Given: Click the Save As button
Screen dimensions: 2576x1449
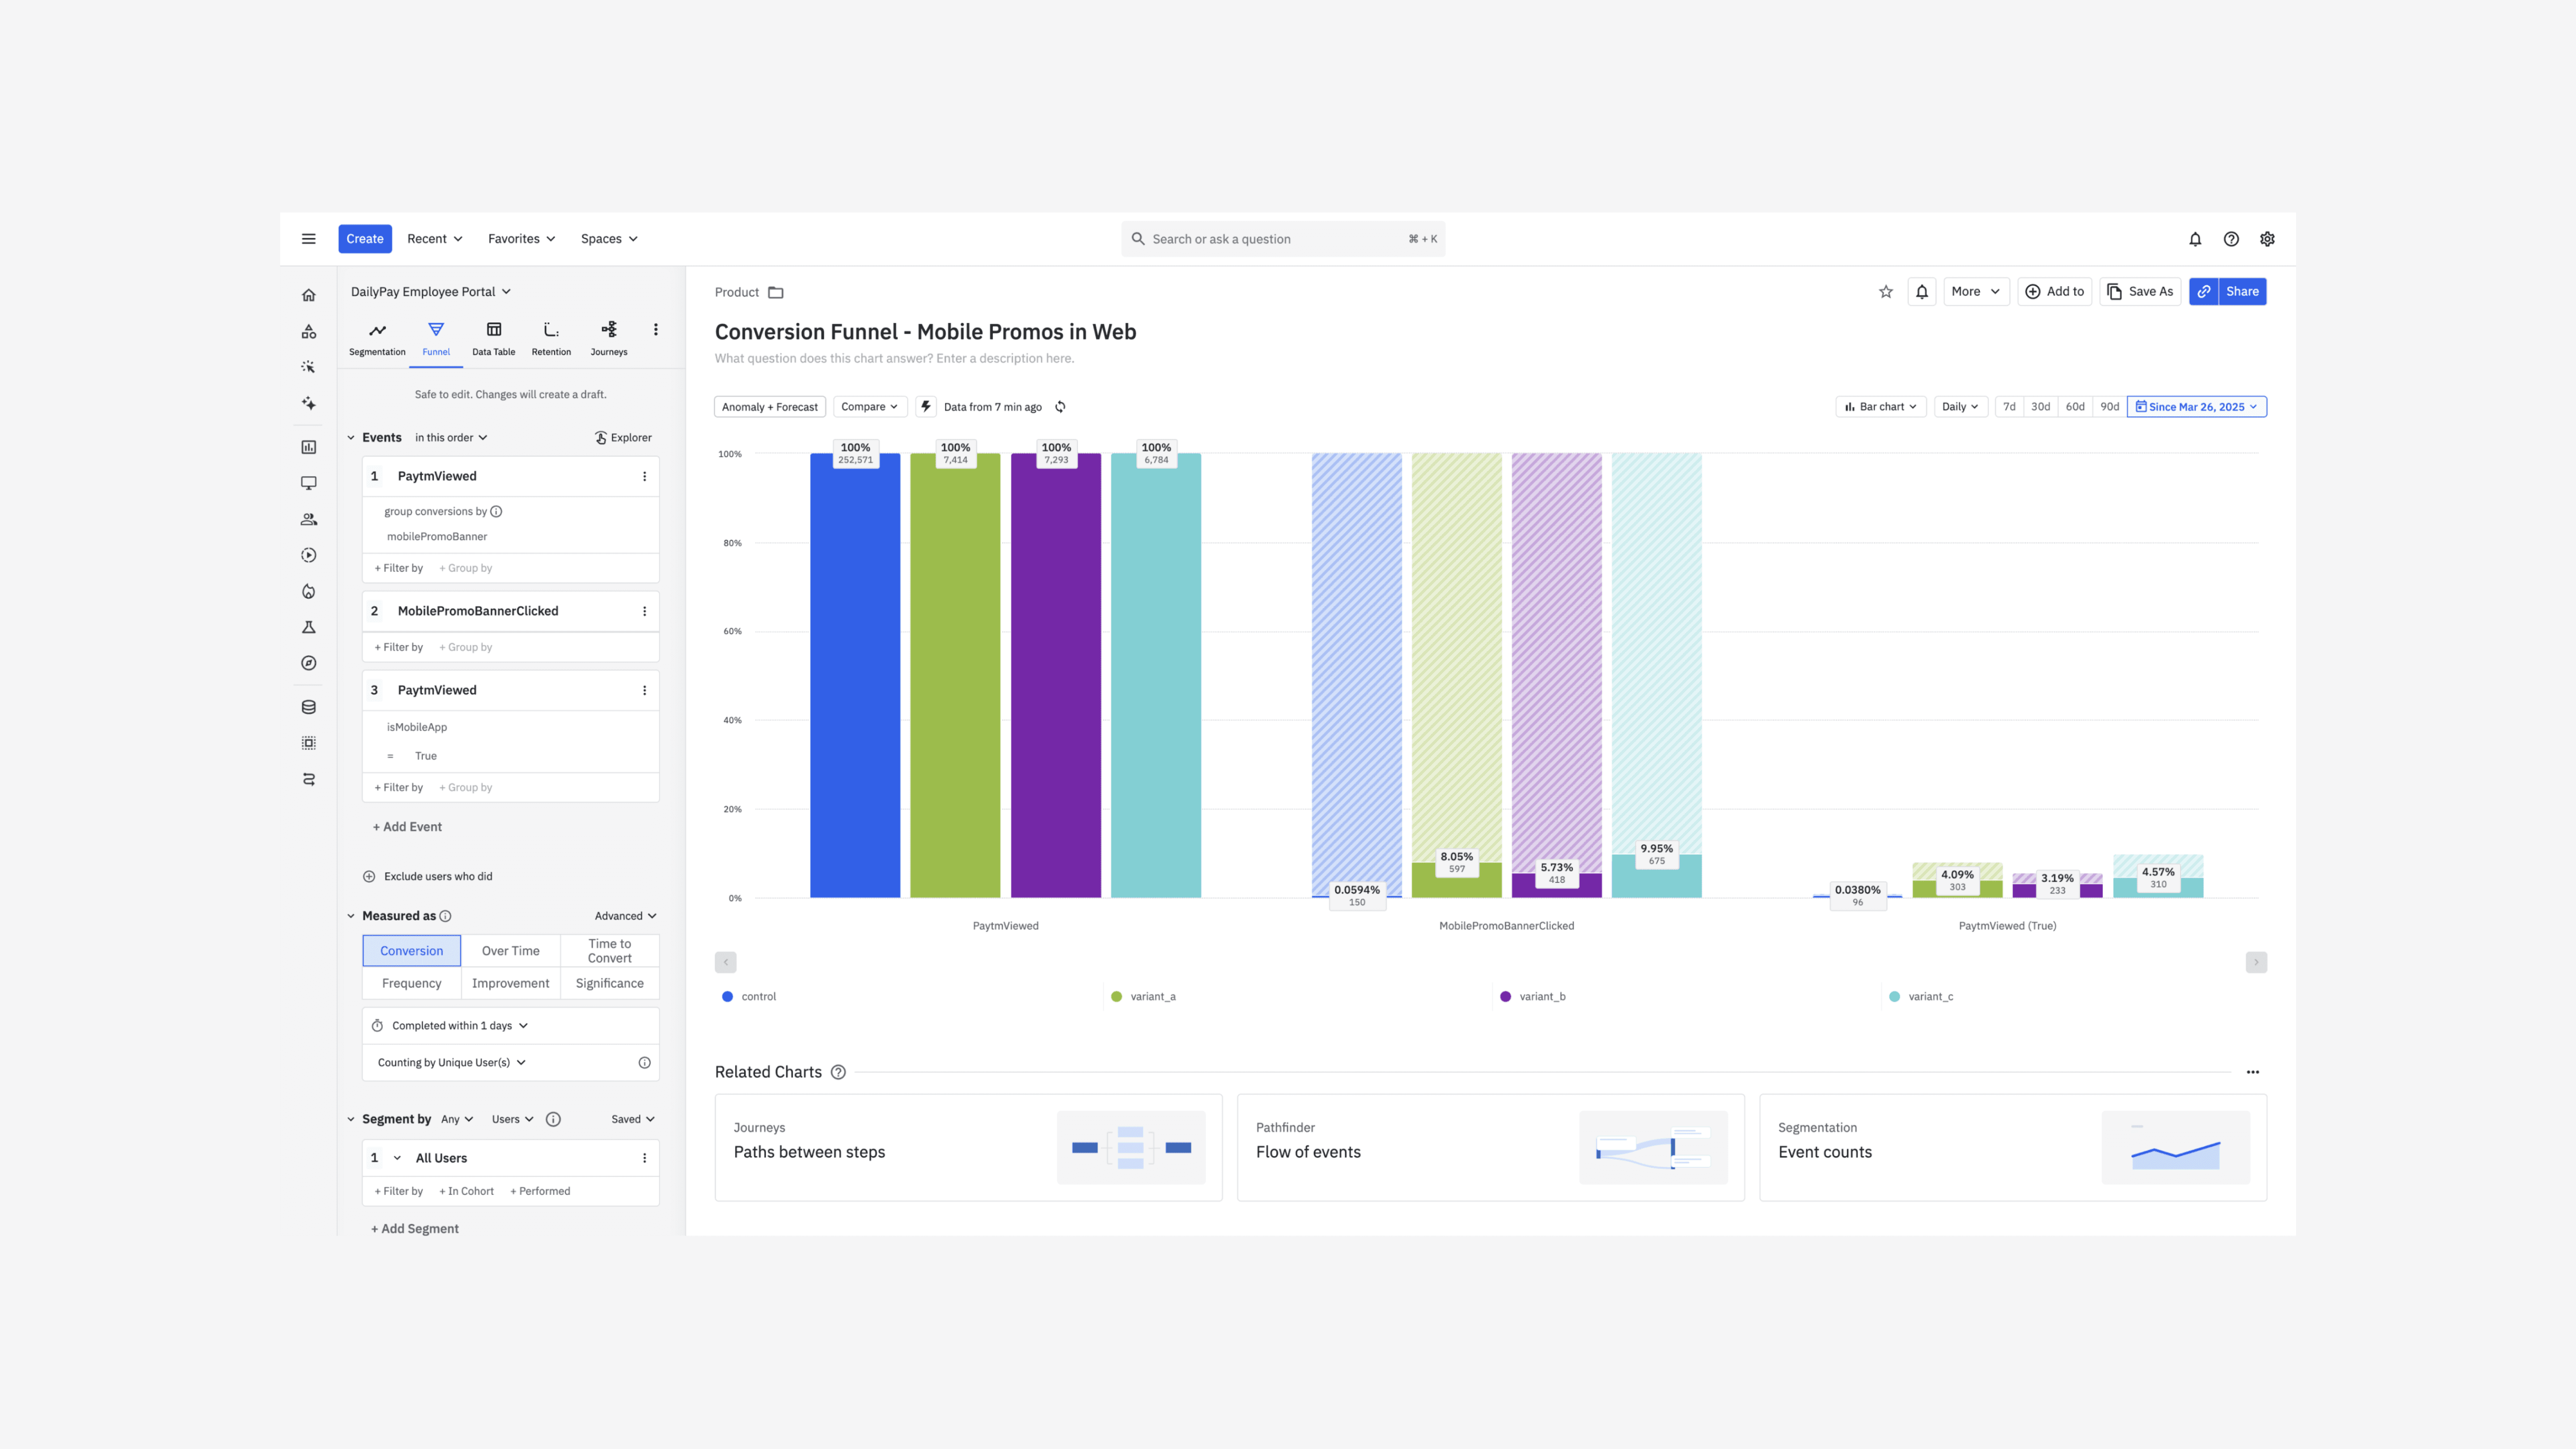Looking at the screenshot, I should 2140,292.
